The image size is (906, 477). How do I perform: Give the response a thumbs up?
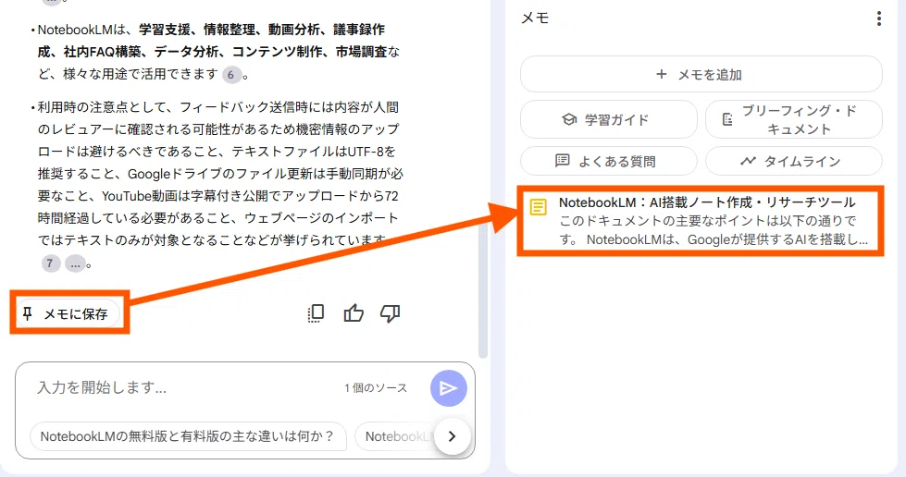click(x=353, y=313)
